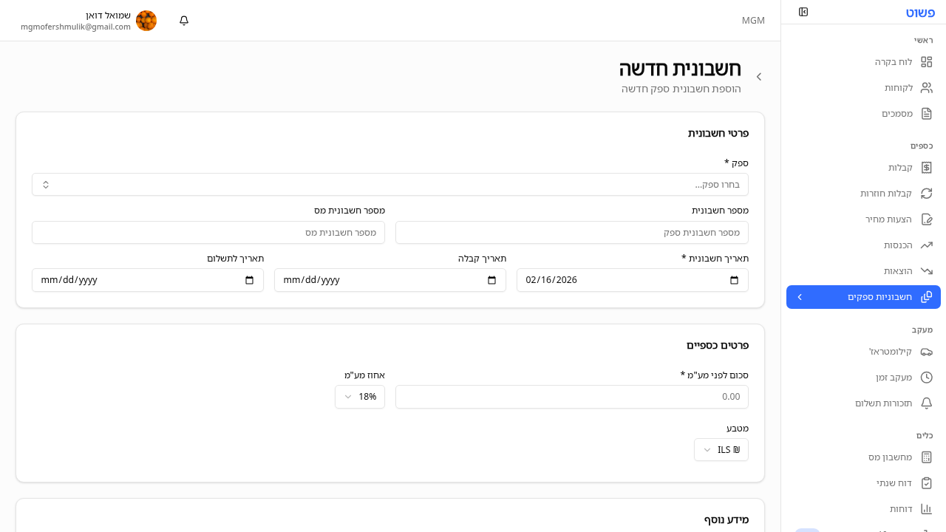Open the הכנסות income chart icon
This screenshot has height=532, width=946.
927,245
